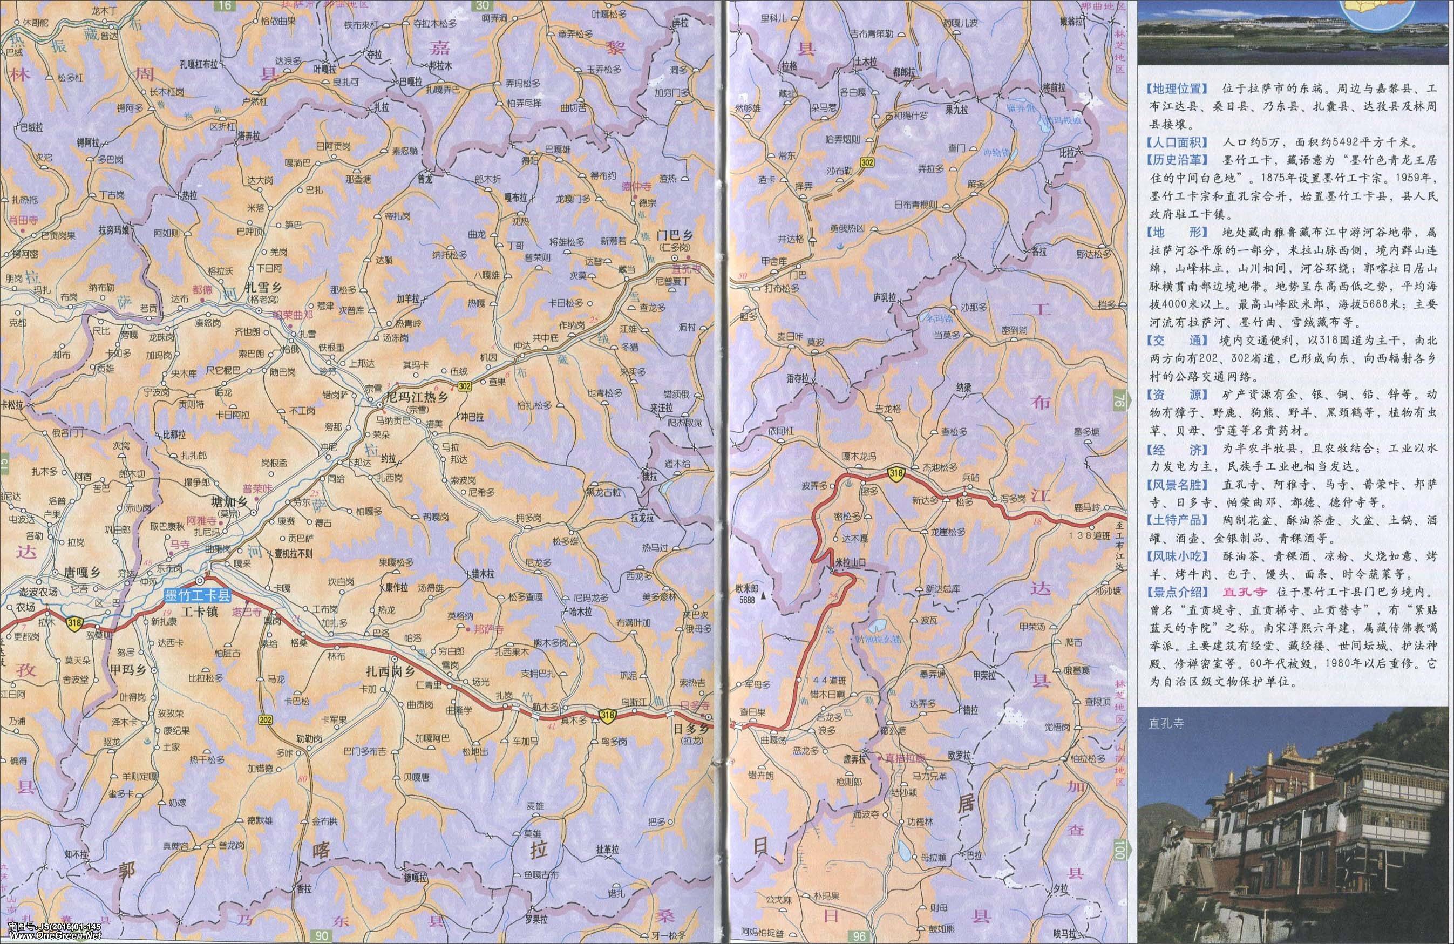Click page marker 96 on the bottom edge
1454x944 pixels.
point(860,935)
